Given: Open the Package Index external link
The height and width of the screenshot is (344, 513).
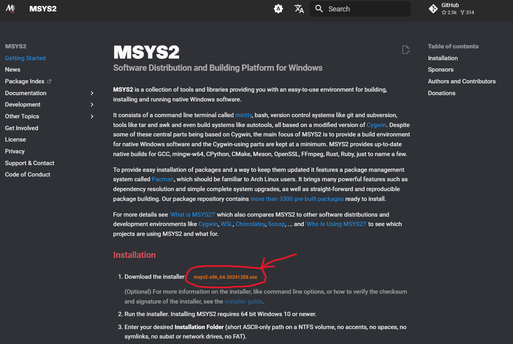Looking at the screenshot, I should [28, 81].
